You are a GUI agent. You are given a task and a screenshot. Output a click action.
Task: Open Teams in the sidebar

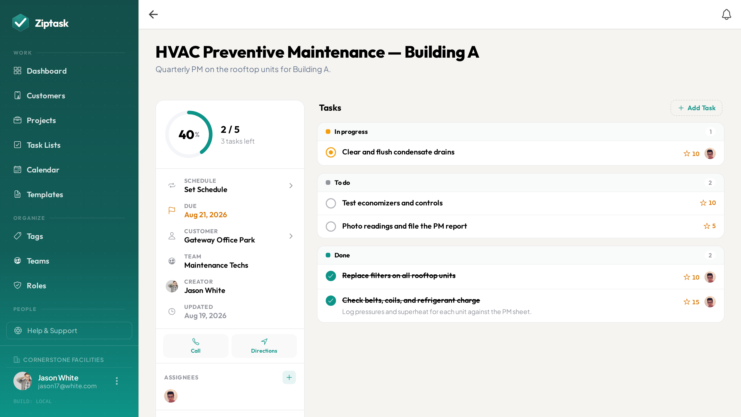69,261
